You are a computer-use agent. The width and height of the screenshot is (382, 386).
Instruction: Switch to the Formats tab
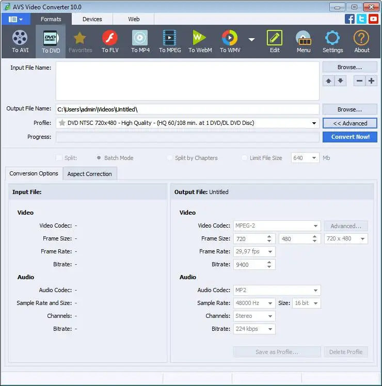click(x=51, y=19)
